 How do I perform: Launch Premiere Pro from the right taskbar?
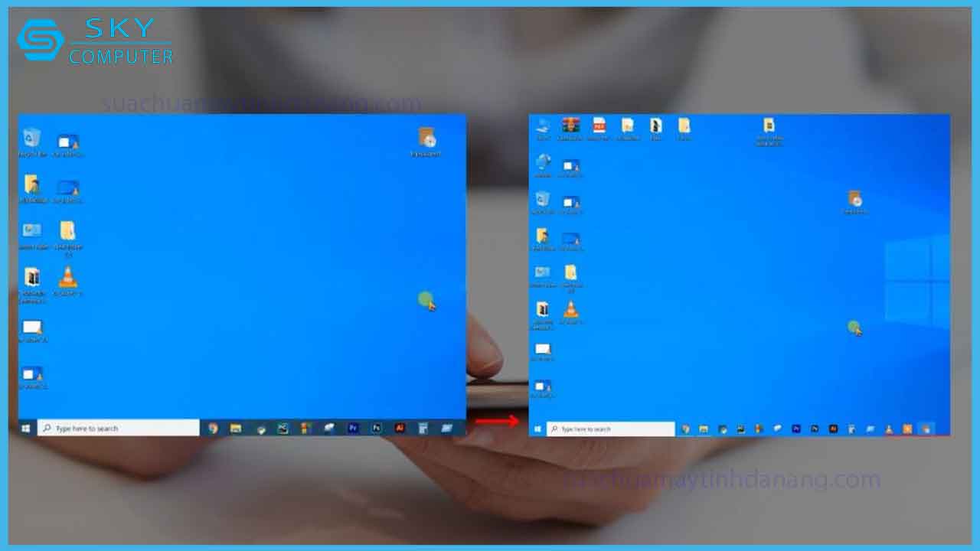[x=796, y=429]
